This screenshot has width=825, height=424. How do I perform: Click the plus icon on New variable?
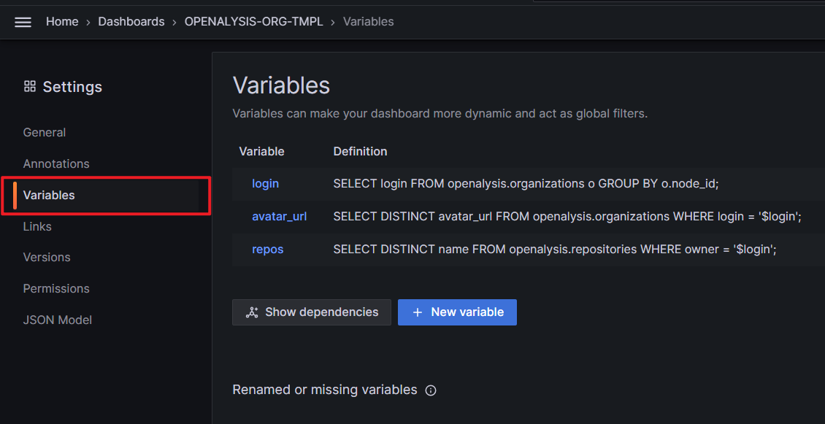coord(418,312)
